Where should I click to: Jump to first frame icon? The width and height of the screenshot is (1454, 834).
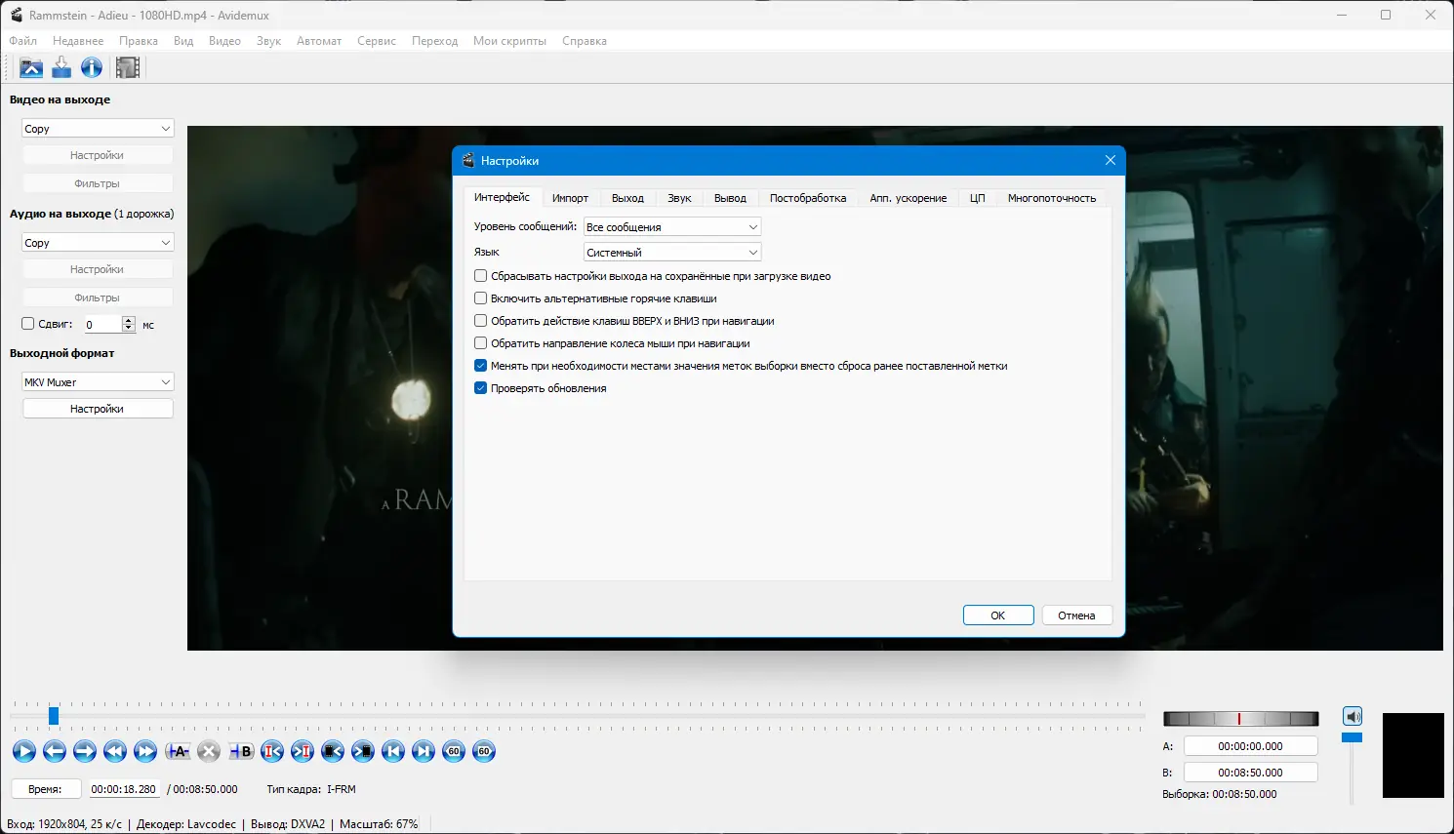(x=393, y=751)
